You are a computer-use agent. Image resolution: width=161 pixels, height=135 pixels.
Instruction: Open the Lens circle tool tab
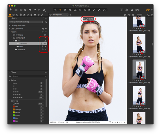click(17, 15)
